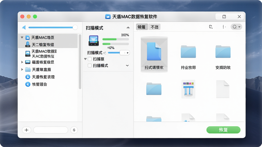Click the green 恢复 button

tap(223, 130)
